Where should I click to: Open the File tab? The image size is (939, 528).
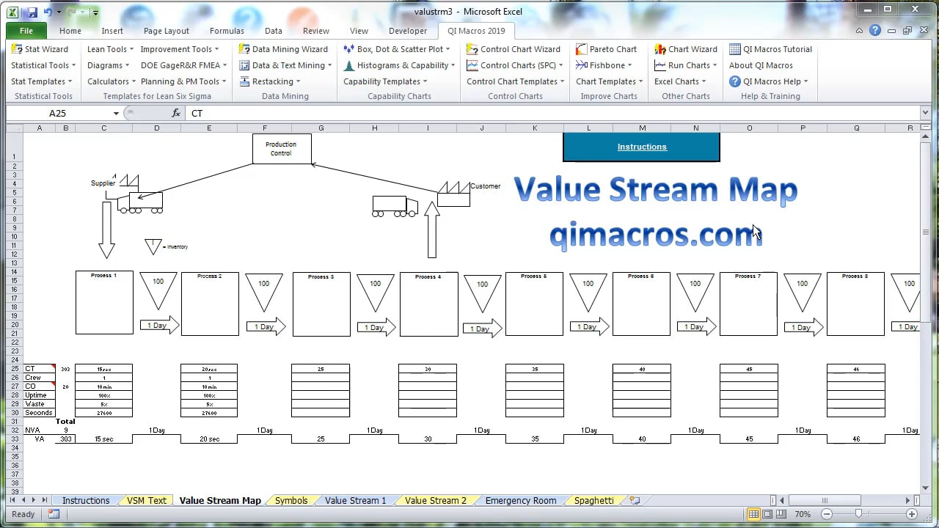click(26, 31)
